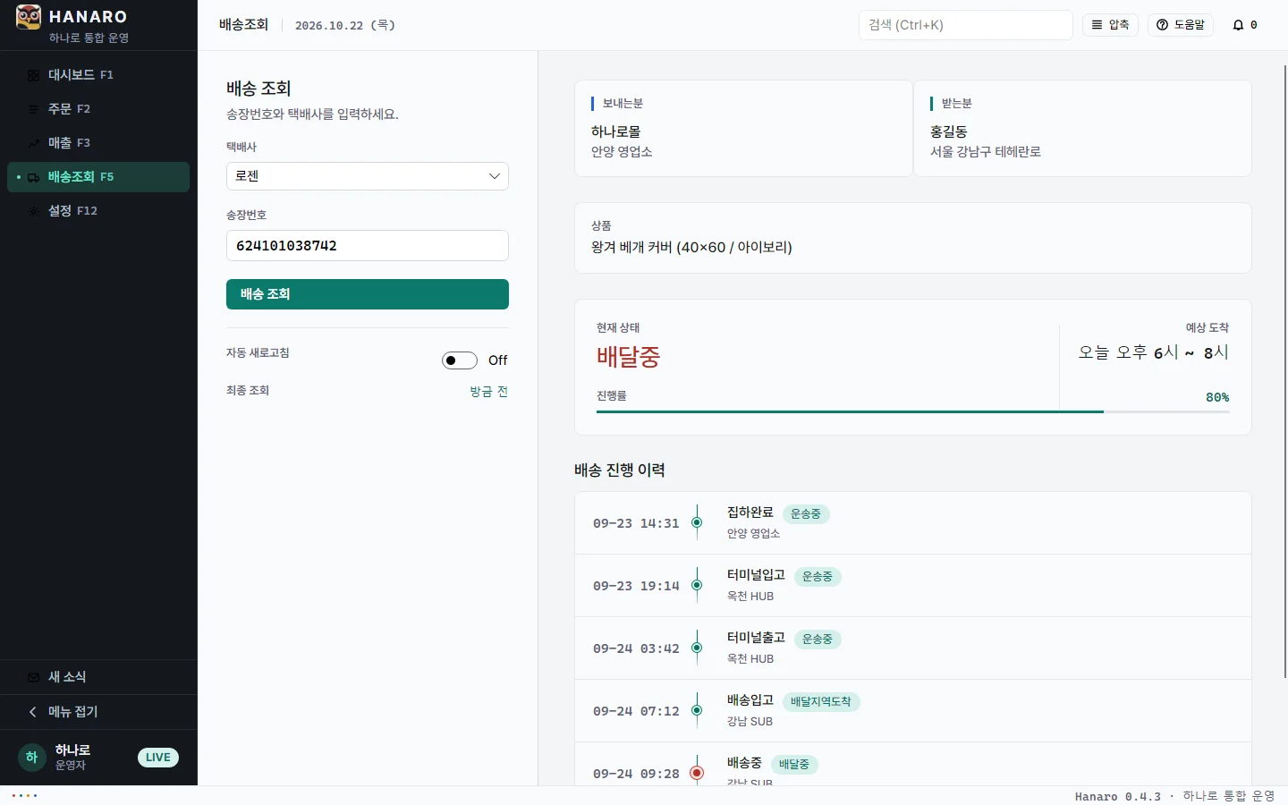Focus the 송장번호 input field
The height and width of the screenshot is (805, 1288).
pyautogui.click(x=368, y=246)
